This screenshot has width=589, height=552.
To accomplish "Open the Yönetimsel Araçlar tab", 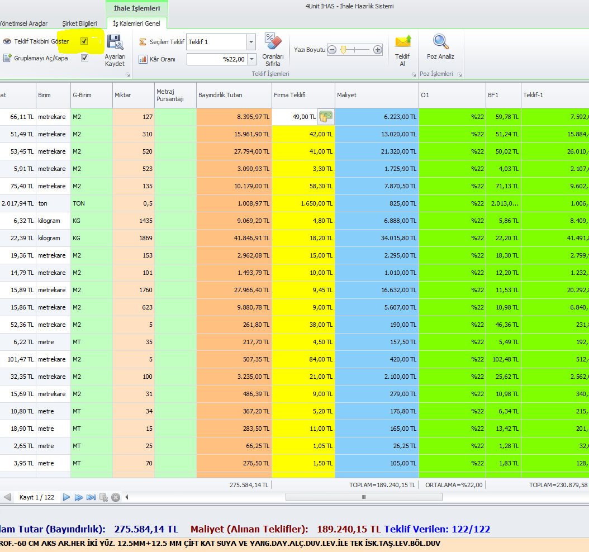I will point(23,23).
